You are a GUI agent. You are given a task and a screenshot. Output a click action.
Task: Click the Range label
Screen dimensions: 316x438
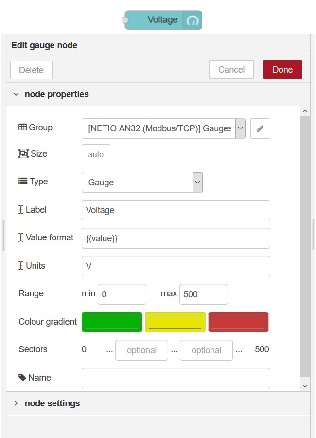tap(31, 293)
